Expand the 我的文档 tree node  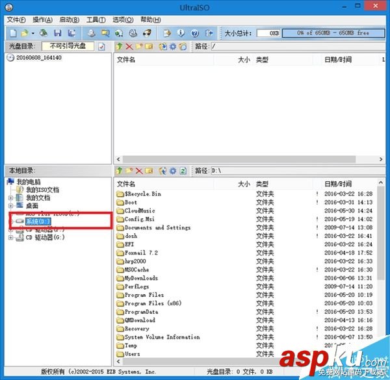(x=10, y=198)
